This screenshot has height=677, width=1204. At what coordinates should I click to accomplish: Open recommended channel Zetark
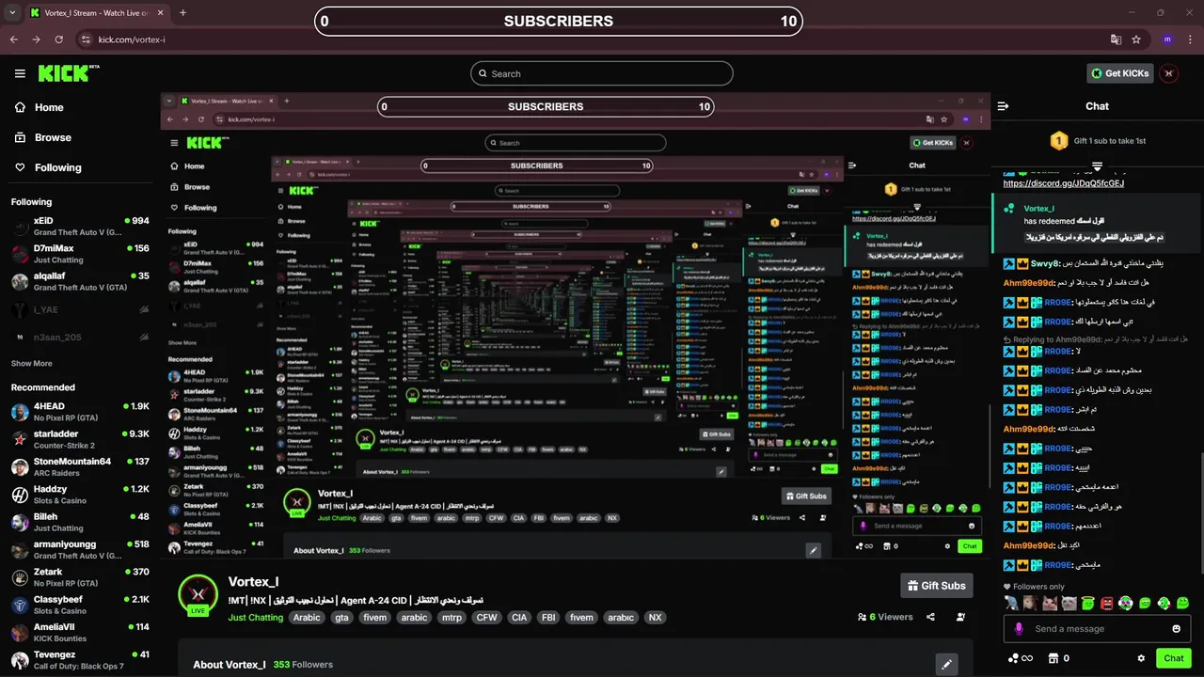click(x=80, y=577)
